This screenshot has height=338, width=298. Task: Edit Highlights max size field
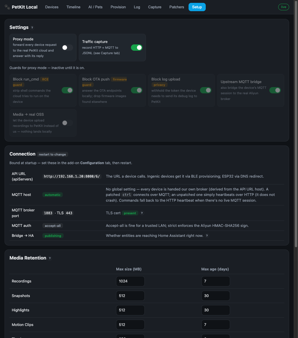tap(130, 310)
